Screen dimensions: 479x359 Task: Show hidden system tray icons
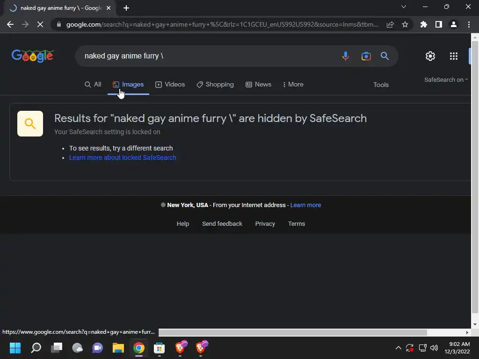399,348
